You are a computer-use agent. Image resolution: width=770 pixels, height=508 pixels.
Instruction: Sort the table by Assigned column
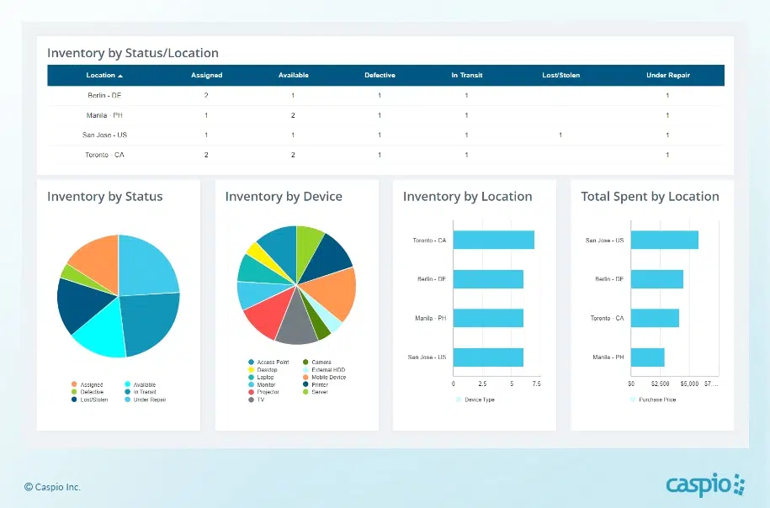click(x=206, y=76)
